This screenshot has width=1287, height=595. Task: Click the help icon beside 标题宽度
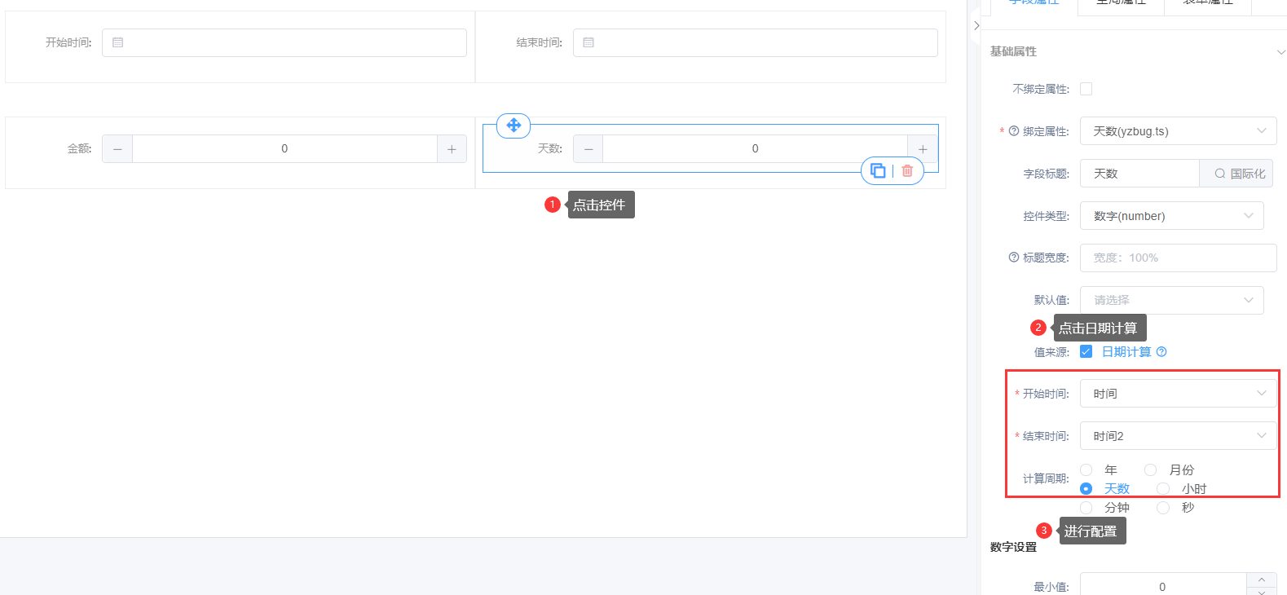(x=1014, y=258)
